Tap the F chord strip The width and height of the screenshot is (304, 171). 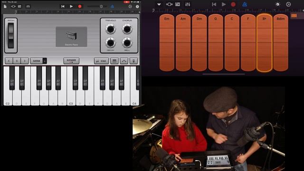click(x=248, y=43)
